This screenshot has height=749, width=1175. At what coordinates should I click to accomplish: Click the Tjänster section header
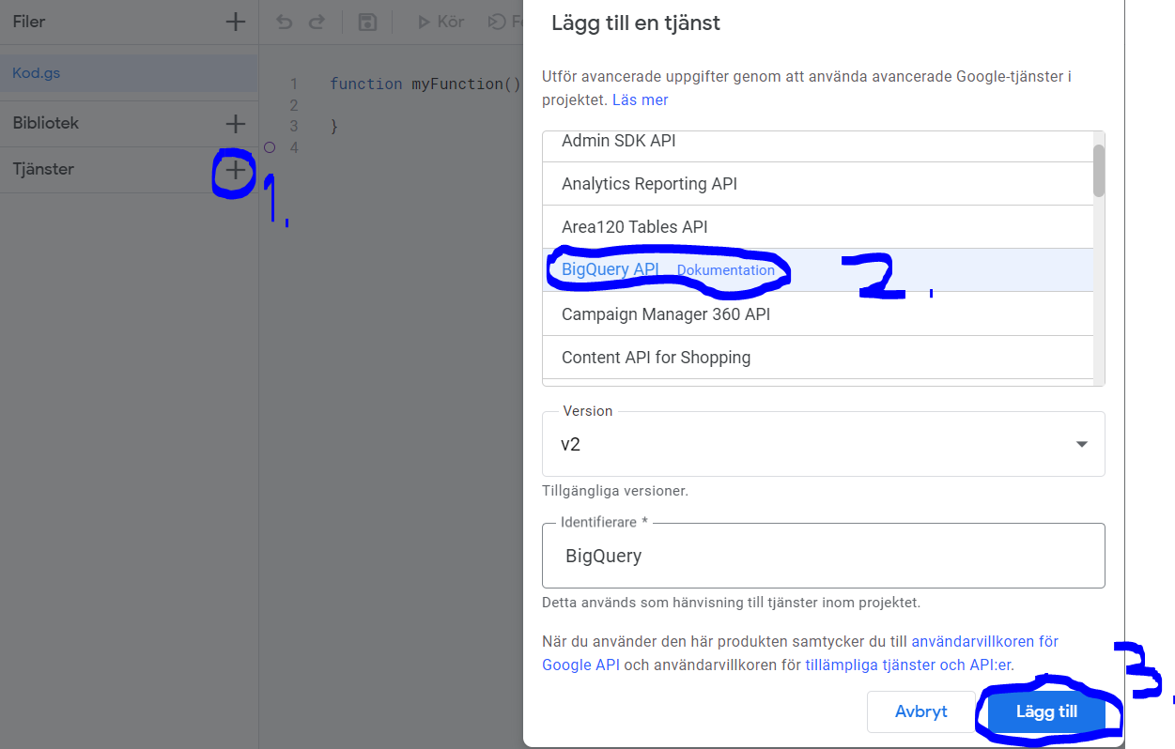point(43,170)
